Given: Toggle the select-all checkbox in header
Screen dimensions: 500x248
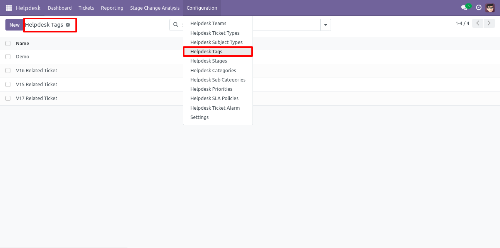Looking at the screenshot, I should (8, 44).
